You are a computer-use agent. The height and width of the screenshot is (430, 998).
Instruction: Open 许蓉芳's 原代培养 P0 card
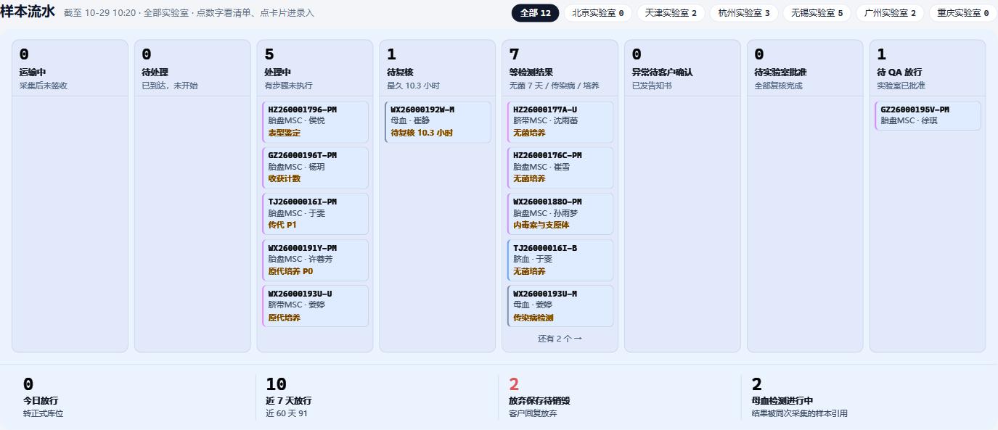(316, 260)
